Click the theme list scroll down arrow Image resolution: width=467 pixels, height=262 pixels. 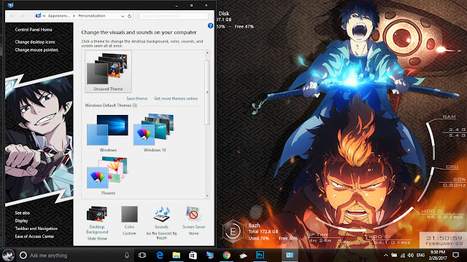pos(207,196)
